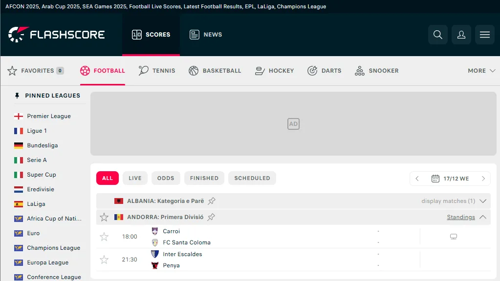The height and width of the screenshot is (281, 500).
Task: Open the hamburger menu icon
Action: pyautogui.click(x=484, y=35)
